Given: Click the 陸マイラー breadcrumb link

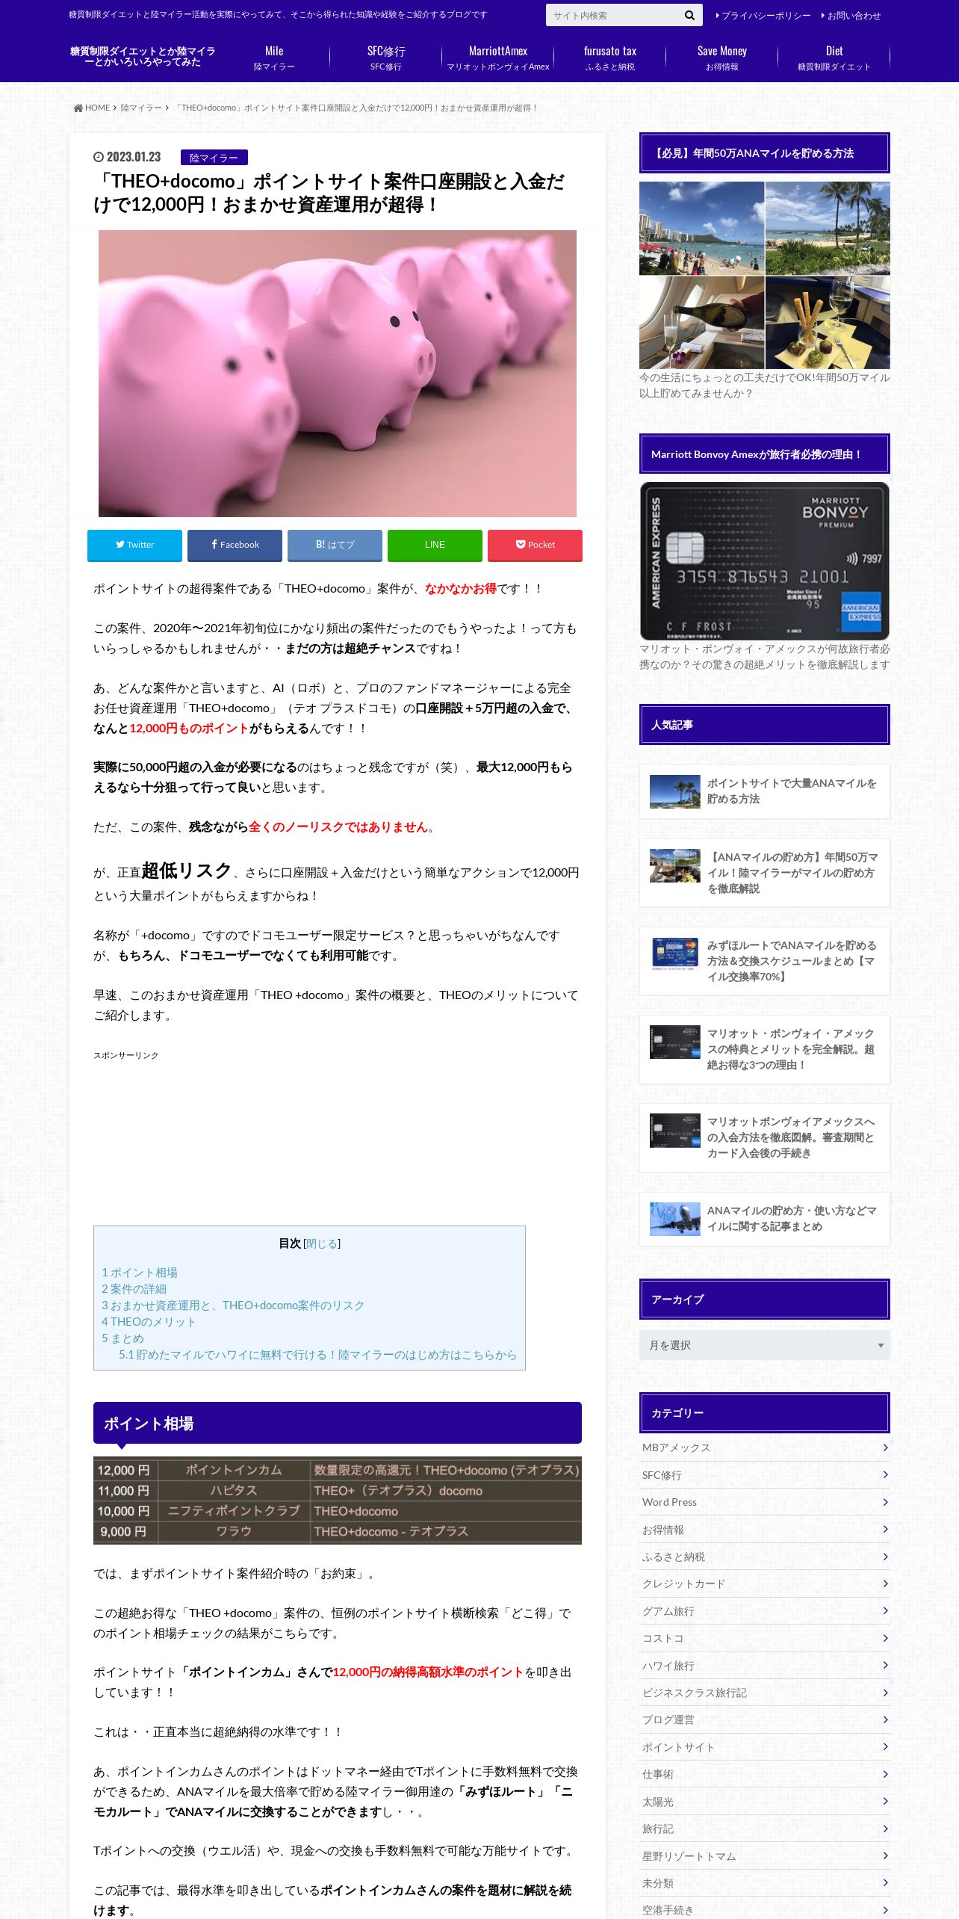Looking at the screenshot, I should click(x=141, y=108).
